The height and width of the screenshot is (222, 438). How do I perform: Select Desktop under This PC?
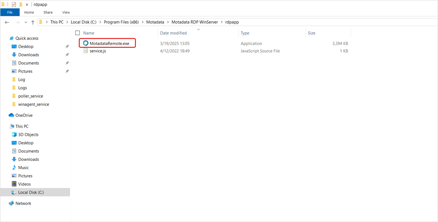pyautogui.click(x=26, y=143)
